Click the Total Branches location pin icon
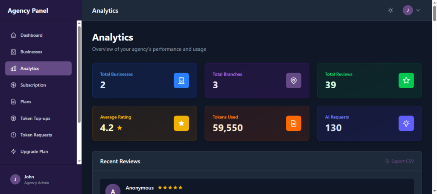This screenshot has height=194, width=437. (x=294, y=81)
